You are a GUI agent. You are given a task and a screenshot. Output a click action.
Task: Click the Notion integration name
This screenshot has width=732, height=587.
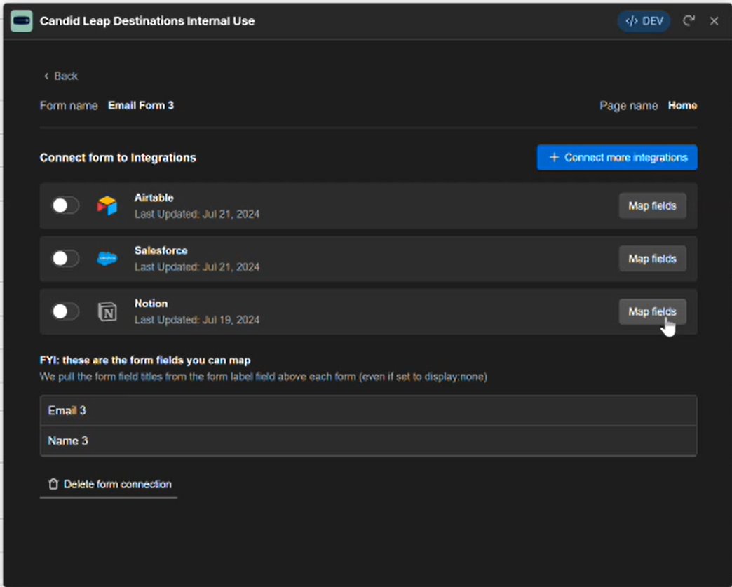click(151, 304)
